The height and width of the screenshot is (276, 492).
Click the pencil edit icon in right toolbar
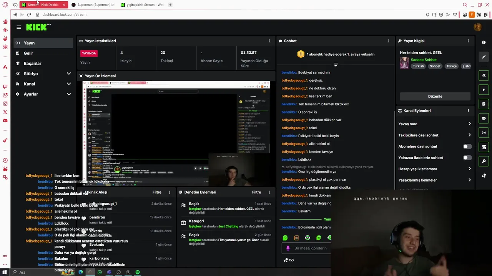(484, 57)
